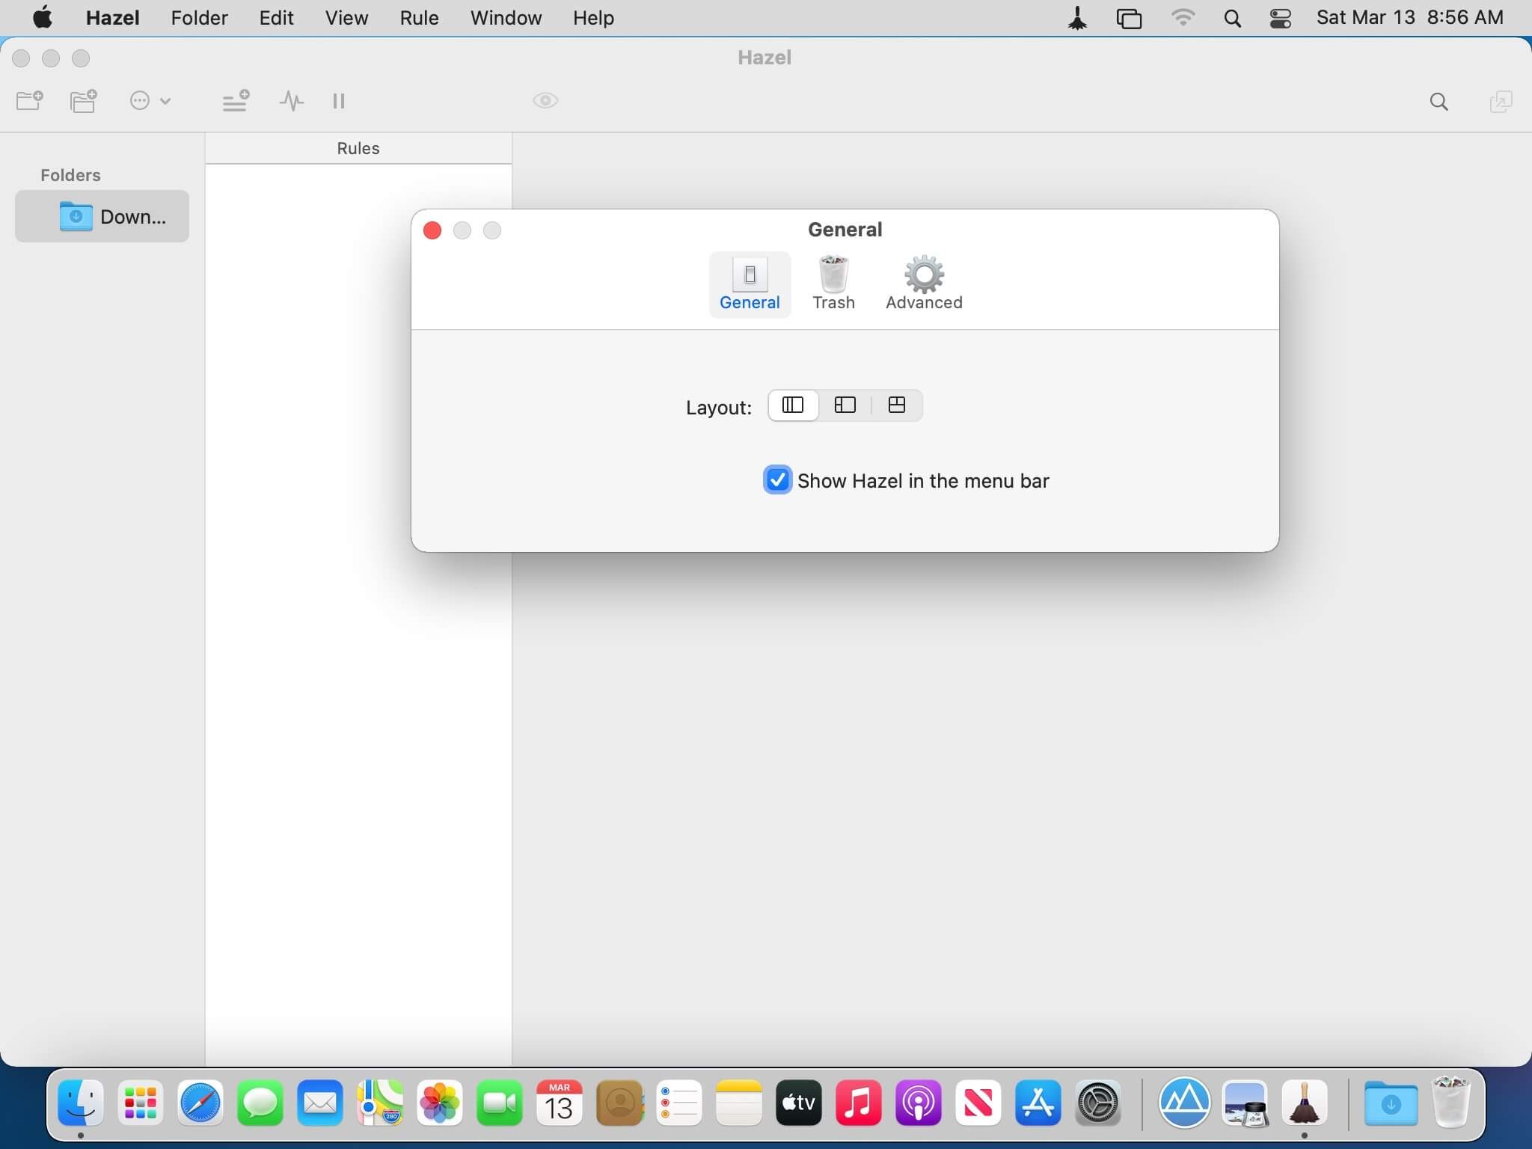Uncheck Show Hazel in the menu bar
The height and width of the screenshot is (1149, 1532).
pyautogui.click(x=777, y=480)
